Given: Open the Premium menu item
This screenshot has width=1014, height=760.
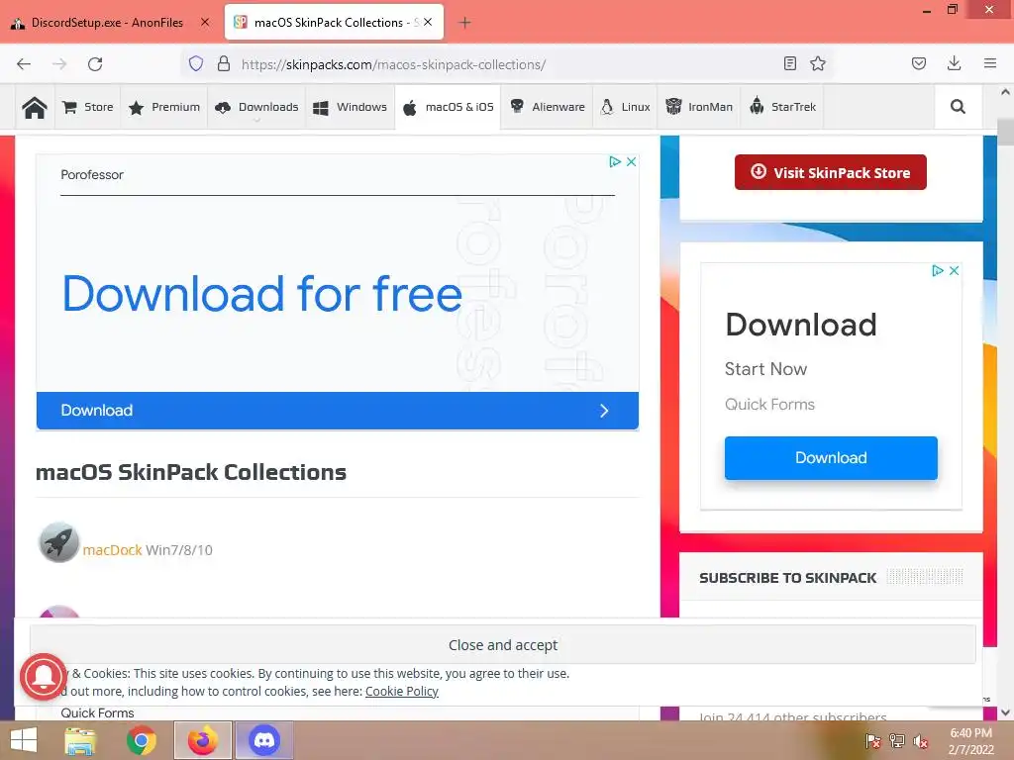Looking at the screenshot, I should pos(164,107).
